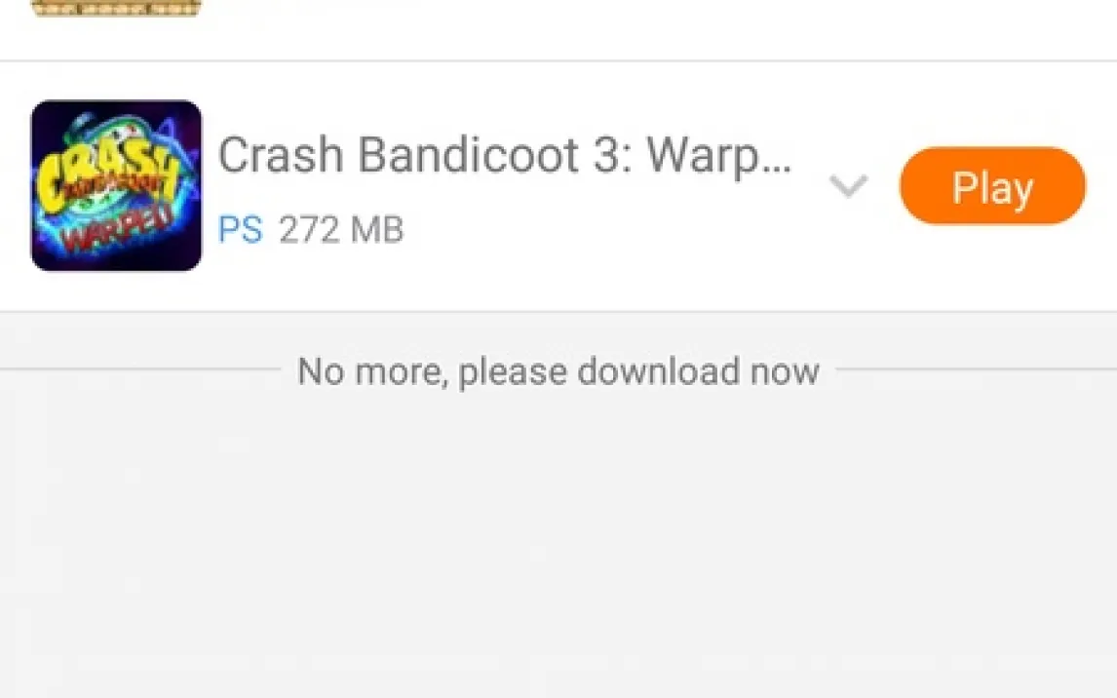Image resolution: width=1117 pixels, height=698 pixels.
Task: Expand details with the gray chevron arrow
Action: (x=848, y=186)
